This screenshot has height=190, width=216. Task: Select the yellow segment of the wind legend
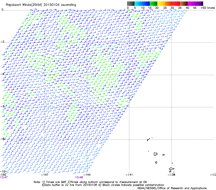pos(161,4)
